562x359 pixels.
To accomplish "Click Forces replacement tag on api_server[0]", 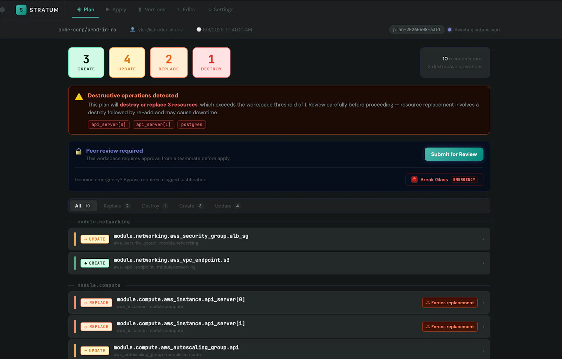I will [450, 303].
